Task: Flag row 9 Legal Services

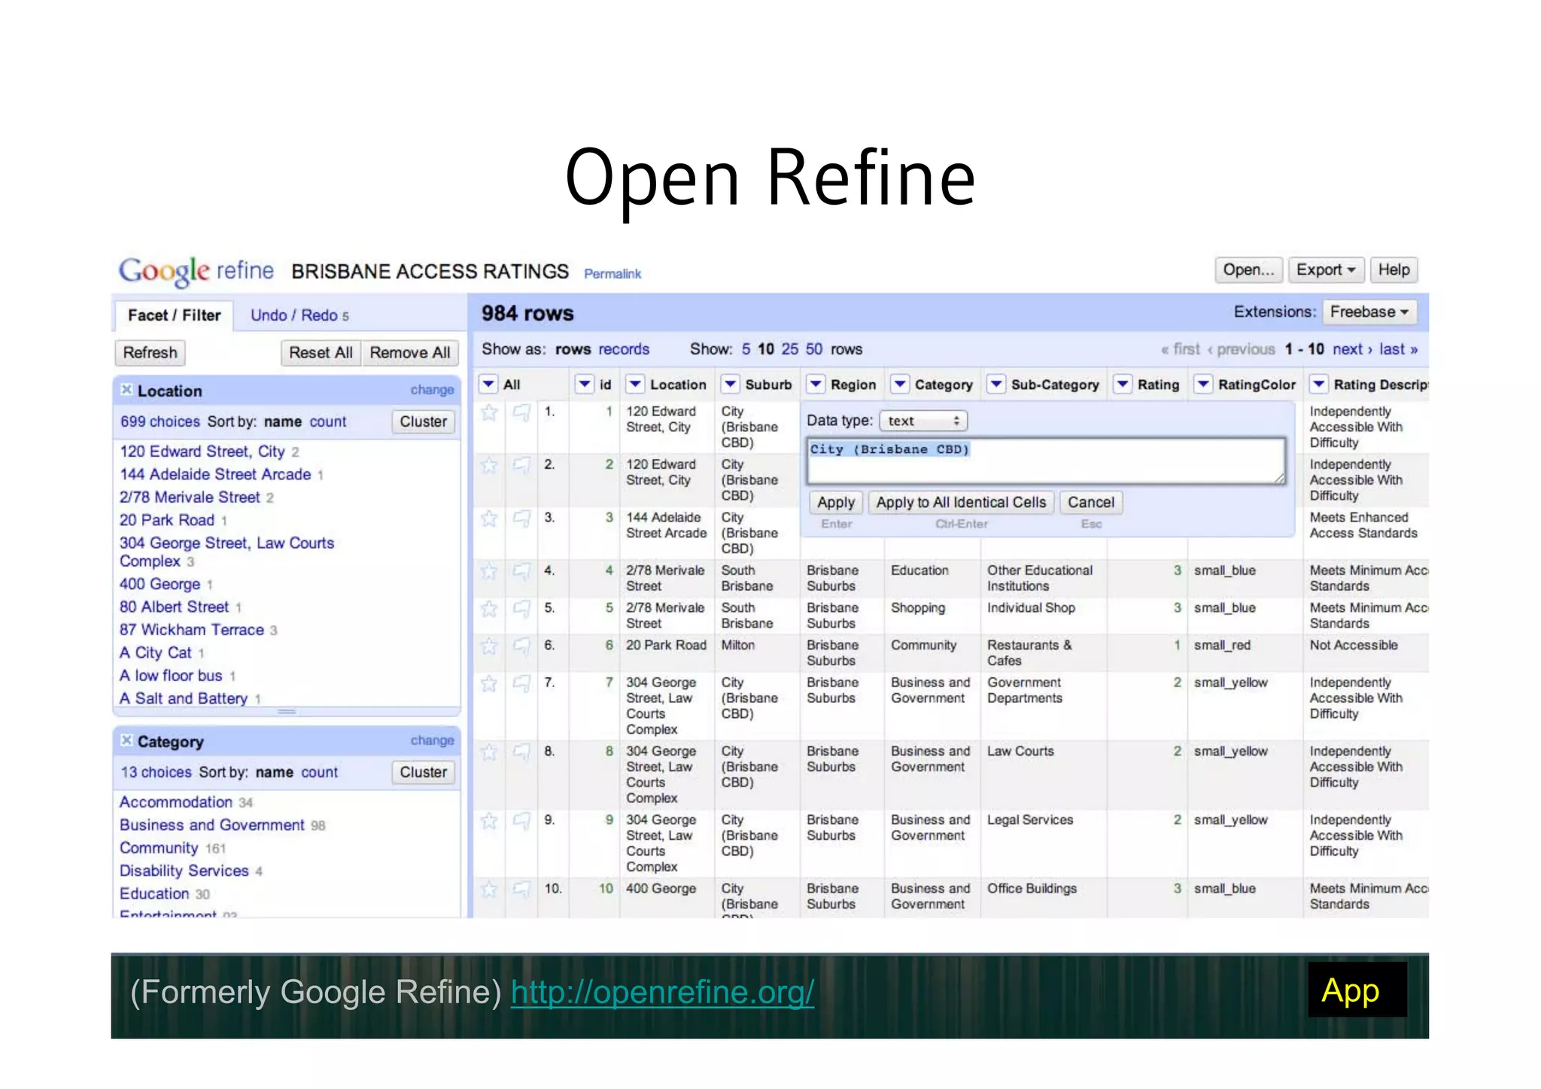Action: click(x=521, y=820)
